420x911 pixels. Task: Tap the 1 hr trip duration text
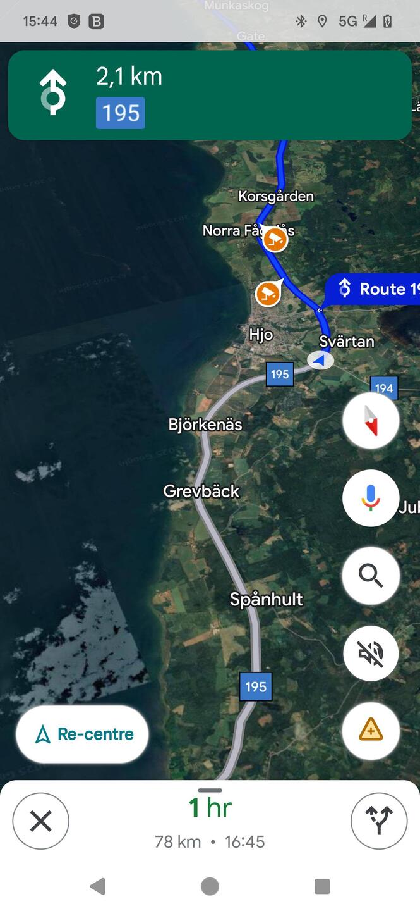(210, 808)
